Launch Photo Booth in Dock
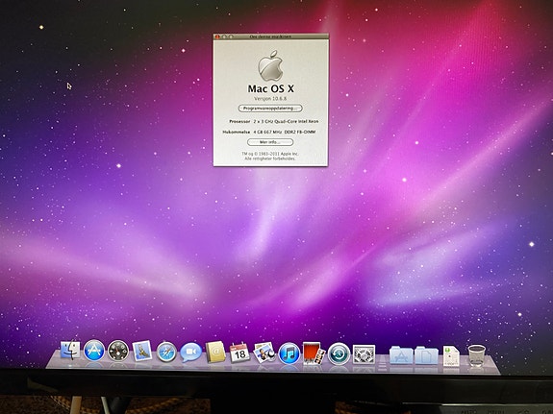Viewport: 553px width, 414px height. 314,353
